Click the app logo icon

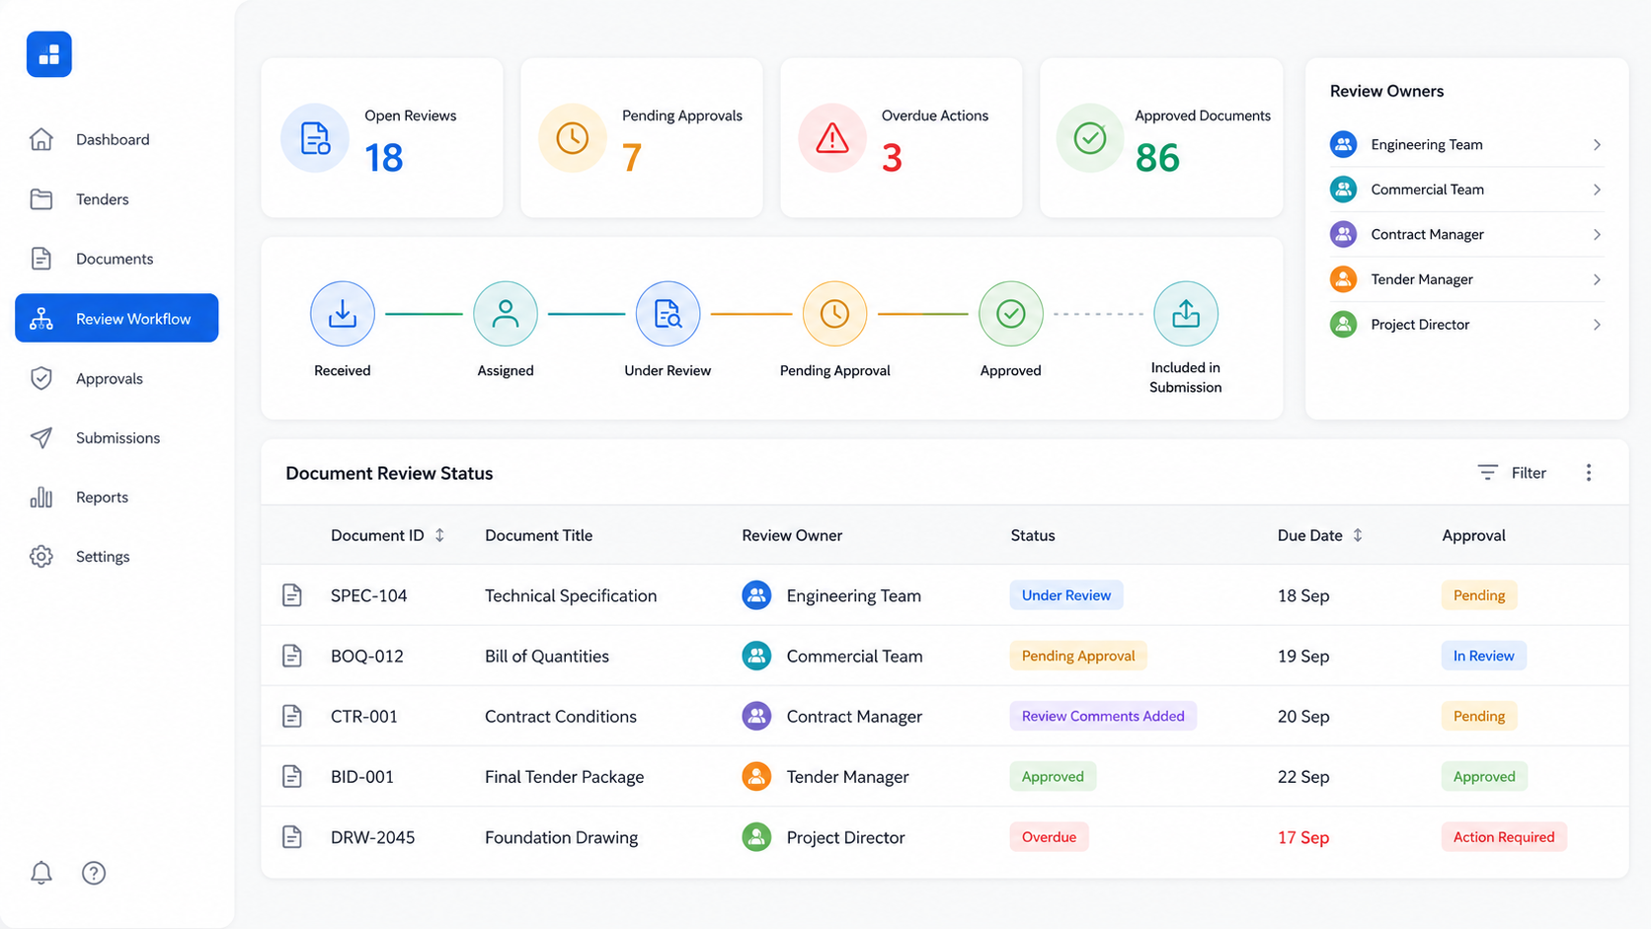coord(48,54)
